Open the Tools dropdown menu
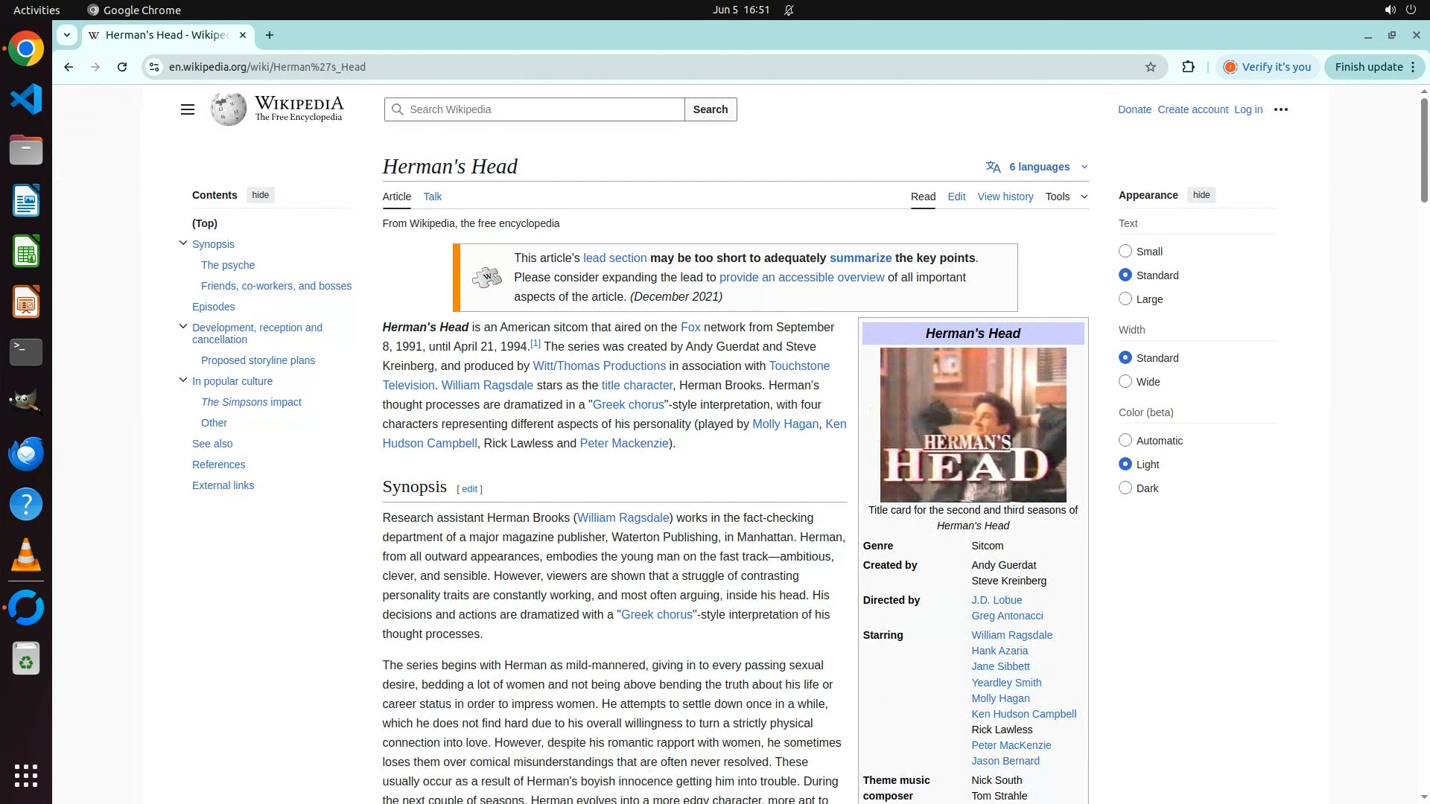 click(1066, 197)
